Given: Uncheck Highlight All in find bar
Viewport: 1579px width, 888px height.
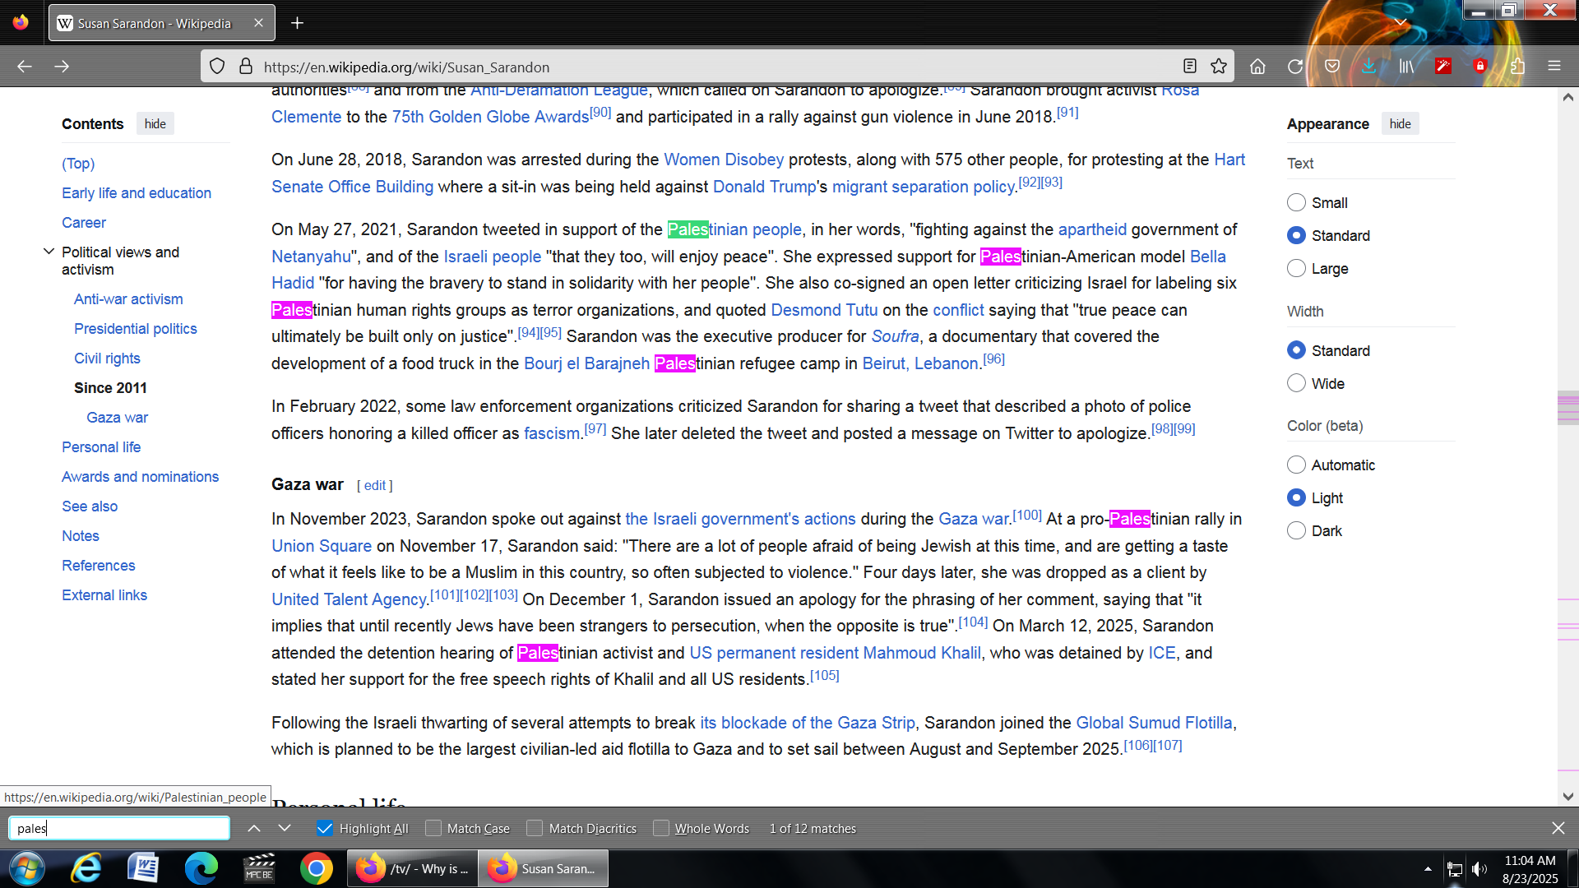Looking at the screenshot, I should [325, 828].
